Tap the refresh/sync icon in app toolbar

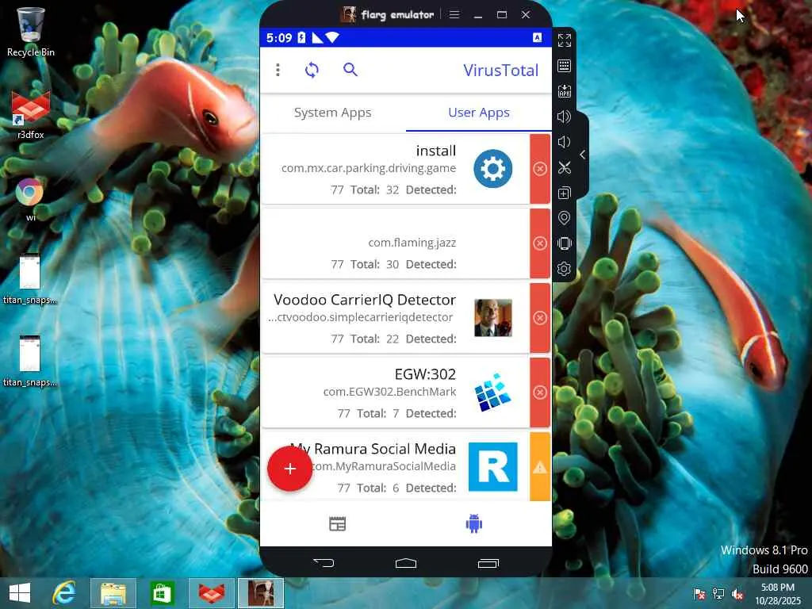click(x=312, y=70)
